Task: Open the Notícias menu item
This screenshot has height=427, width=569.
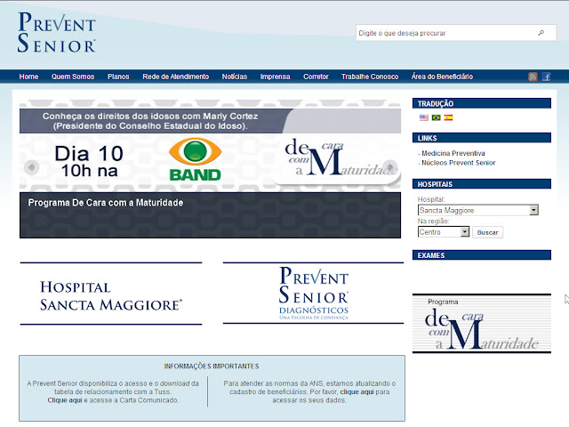Action: pyautogui.click(x=235, y=77)
